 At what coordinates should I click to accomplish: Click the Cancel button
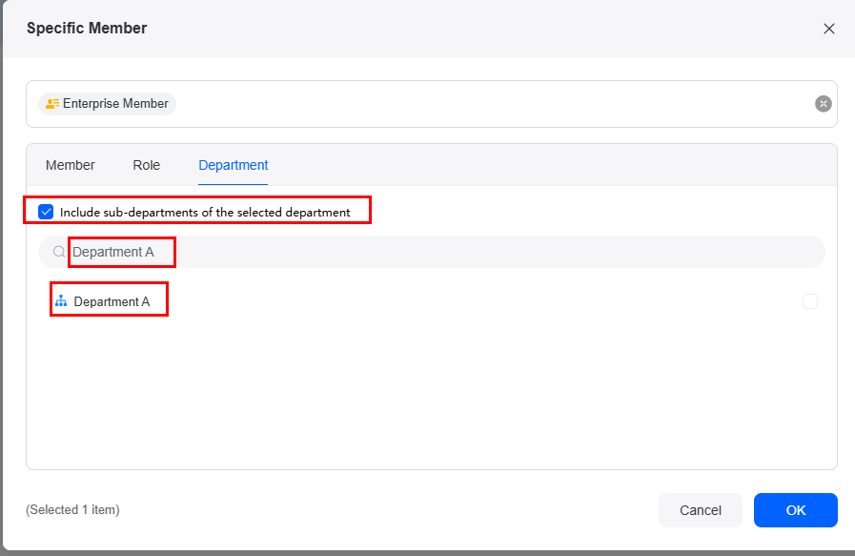pyautogui.click(x=701, y=510)
